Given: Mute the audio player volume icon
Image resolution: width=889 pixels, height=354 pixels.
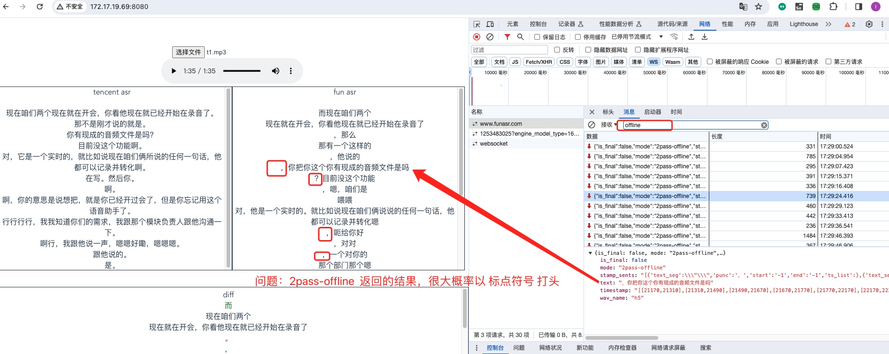Looking at the screenshot, I should (275, 71).
